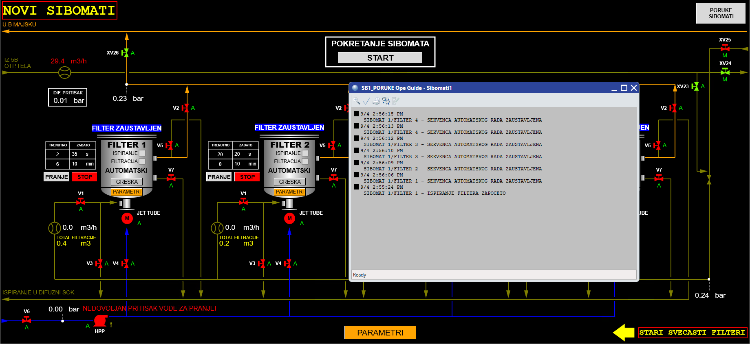750x344 pixels.
Task: Close the SB1_PORUKE Ope Guide window
Action: [x=634, y=88]
